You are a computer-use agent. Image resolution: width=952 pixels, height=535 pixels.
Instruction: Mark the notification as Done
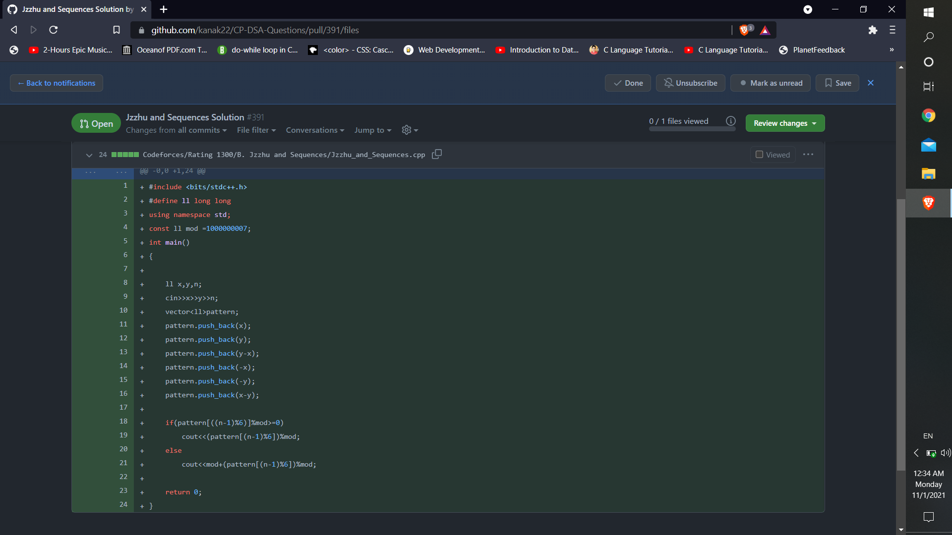pos(628,83)
